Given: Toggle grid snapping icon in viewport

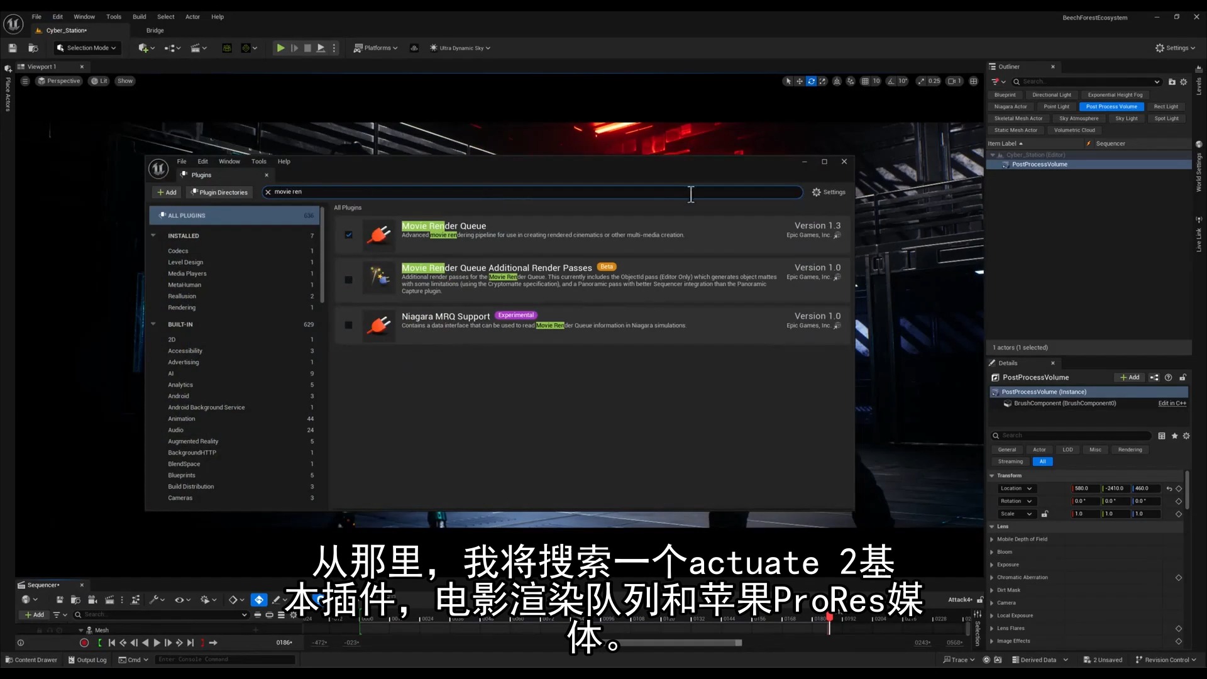Looking at the screenshot, I should point(865,81).
